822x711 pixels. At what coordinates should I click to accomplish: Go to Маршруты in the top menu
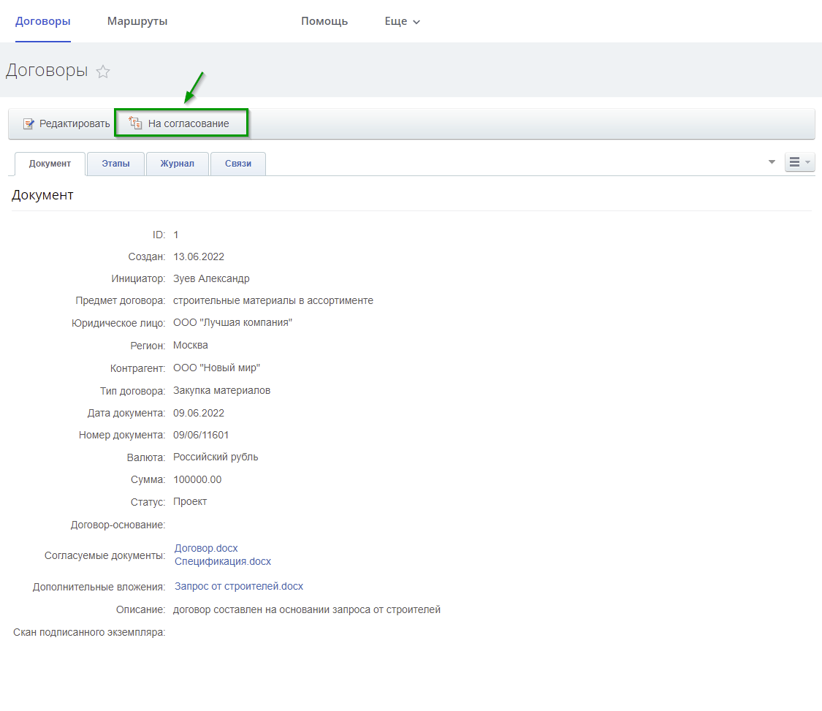137,21
